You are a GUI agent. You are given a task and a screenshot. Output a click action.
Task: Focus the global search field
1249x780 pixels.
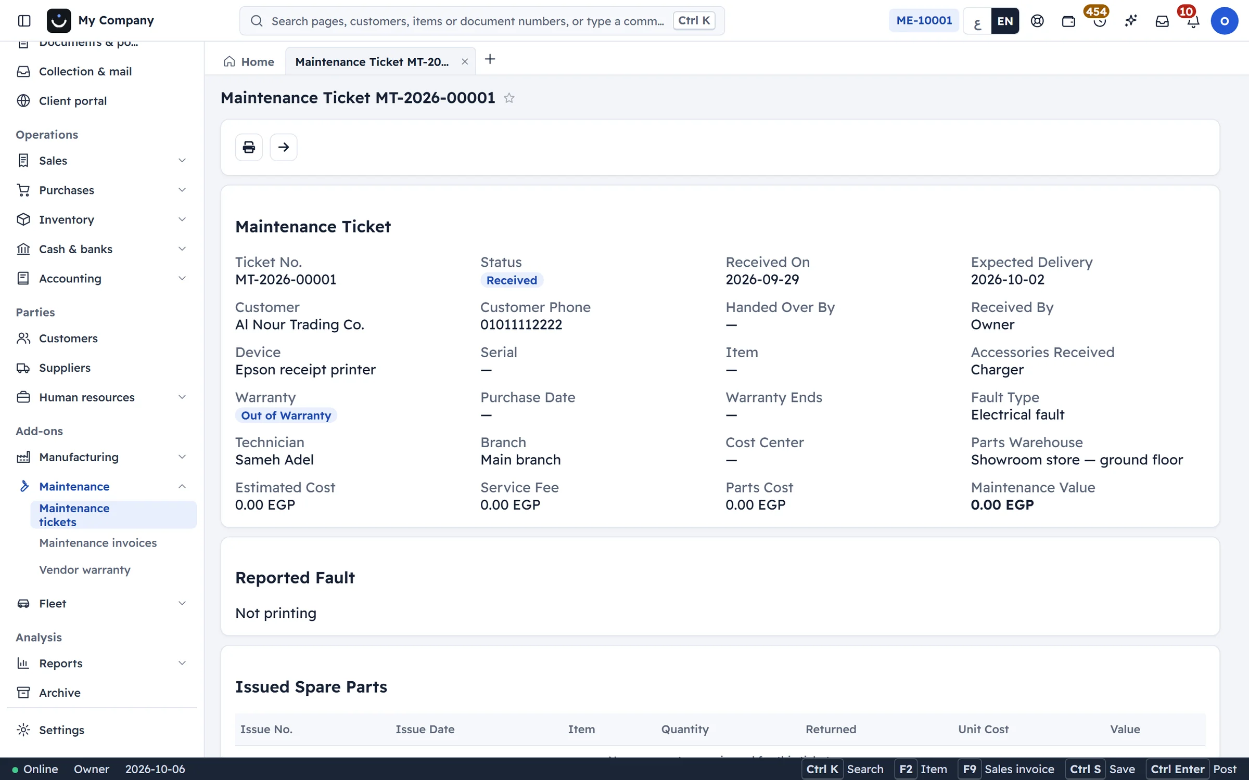coord(481,21)
